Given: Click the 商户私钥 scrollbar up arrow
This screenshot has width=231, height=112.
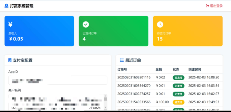Looking at the screenshot, I should coord(105,96).
